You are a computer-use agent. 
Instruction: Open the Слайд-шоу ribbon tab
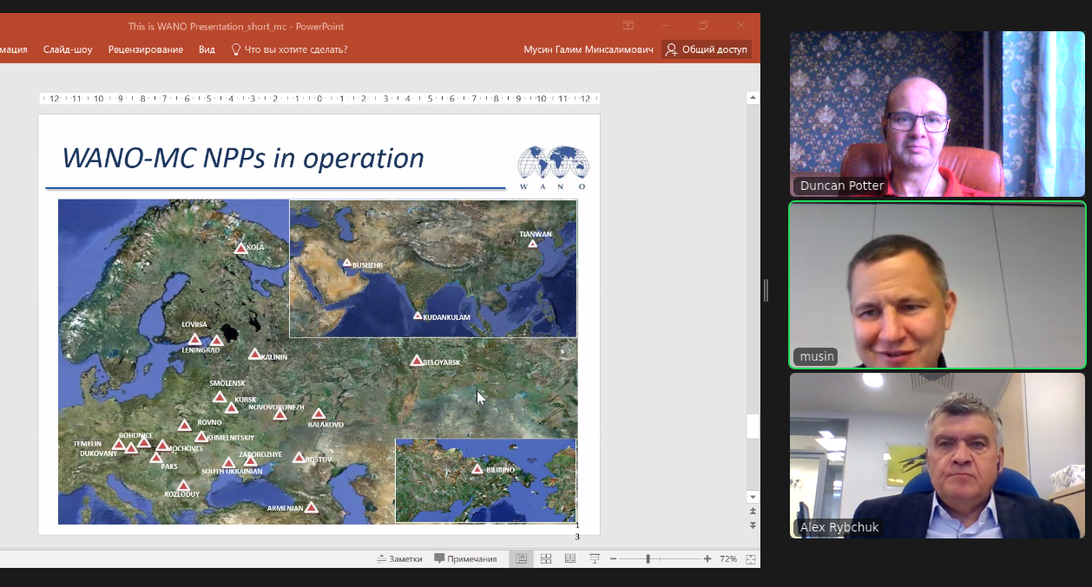pyautogui.click(x=68, y=49)
